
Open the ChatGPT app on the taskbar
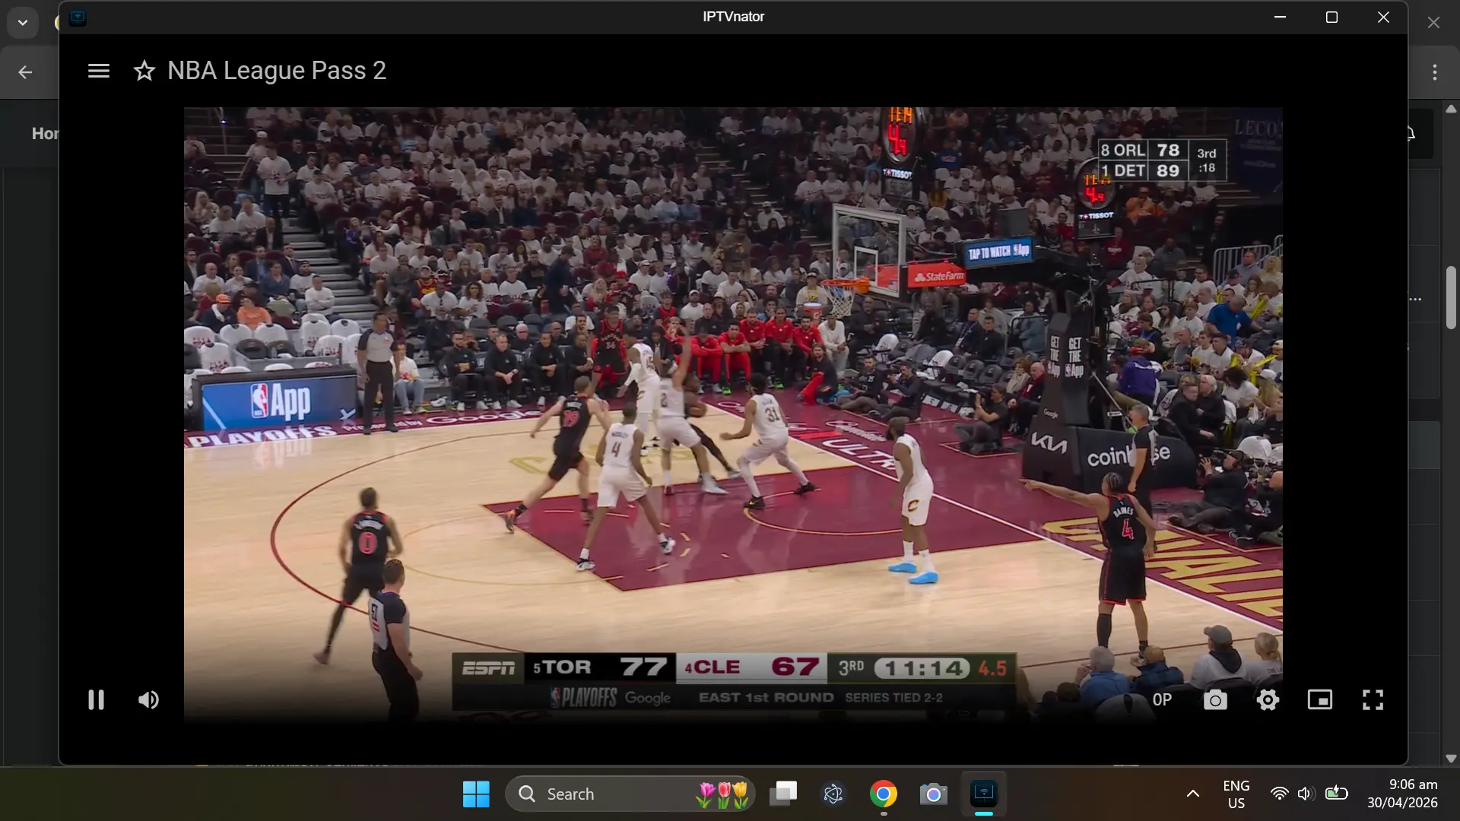[833, 794]
